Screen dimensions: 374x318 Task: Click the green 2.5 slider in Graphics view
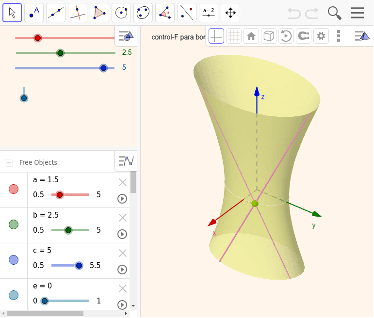[65, 53]
